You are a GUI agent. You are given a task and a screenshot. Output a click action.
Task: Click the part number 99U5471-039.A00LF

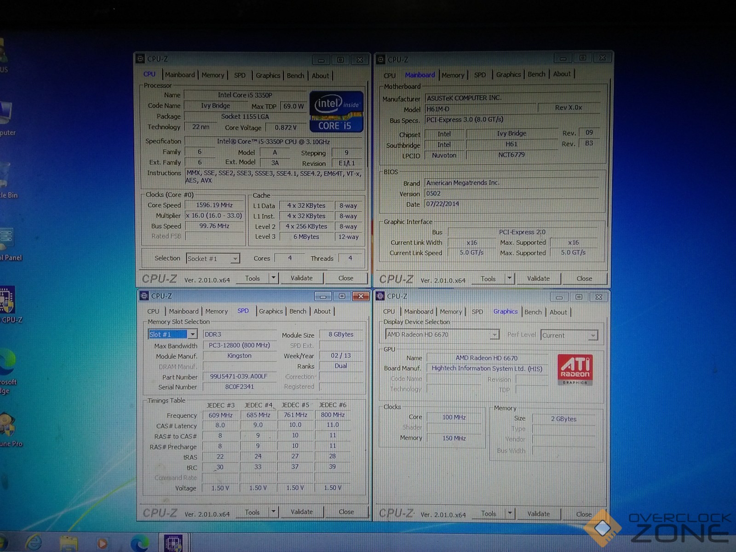point(239,376)
